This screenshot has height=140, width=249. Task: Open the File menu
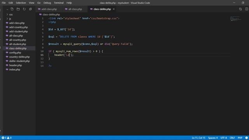(4, 3)
